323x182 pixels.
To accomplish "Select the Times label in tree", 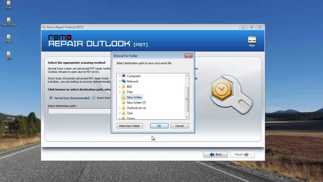I will [131, 118].
